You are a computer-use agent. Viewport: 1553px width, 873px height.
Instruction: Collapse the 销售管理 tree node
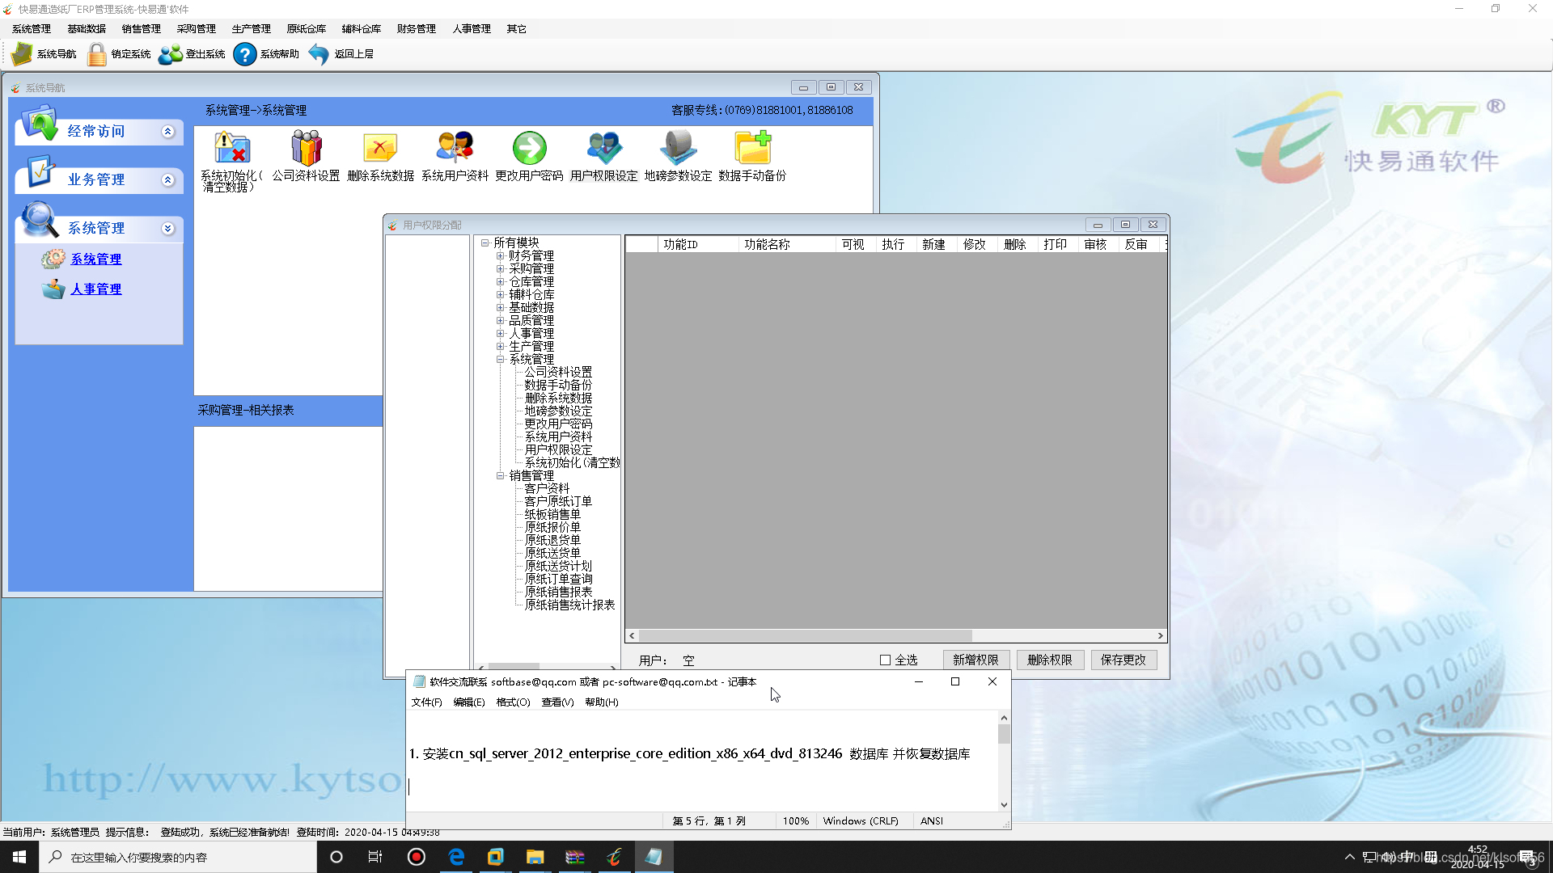[500, 476]
